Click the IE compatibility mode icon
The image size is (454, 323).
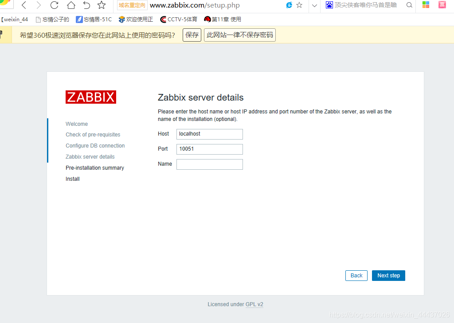[x=289, y=5]
